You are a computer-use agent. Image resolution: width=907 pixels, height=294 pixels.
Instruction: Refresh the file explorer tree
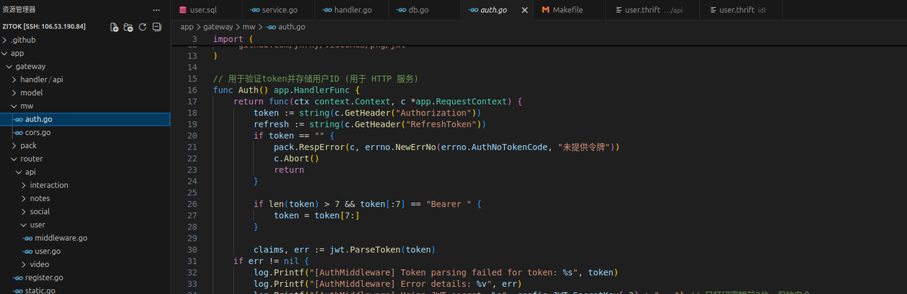142,27
